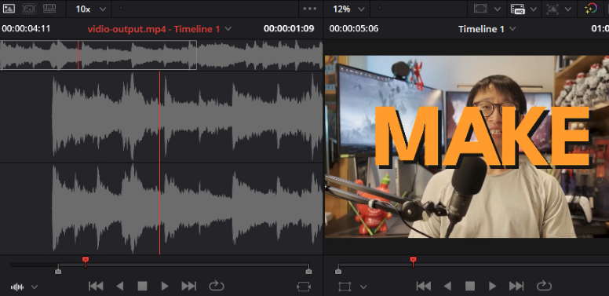The width and height of the screenshot is (609, 296).
Task: Toggle loop playback in timeline viewer
Action: click(x=544, y=287)
